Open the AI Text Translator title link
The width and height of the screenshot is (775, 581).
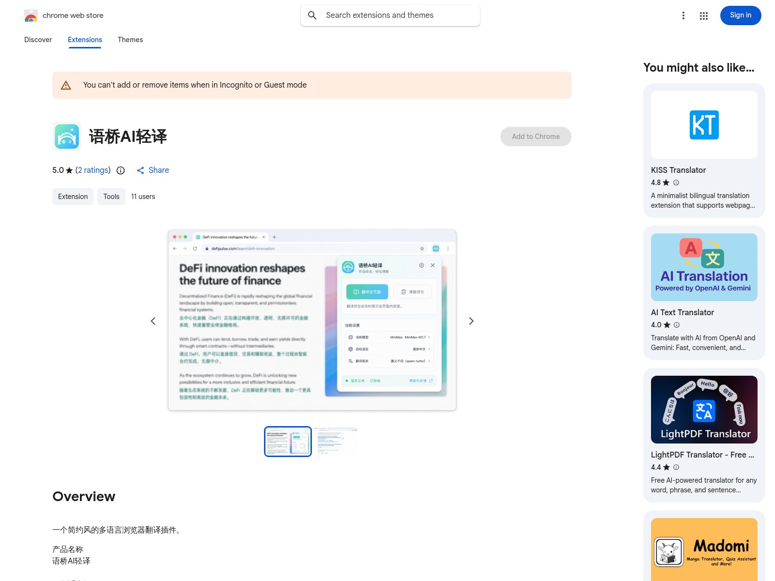pos(682,312)
